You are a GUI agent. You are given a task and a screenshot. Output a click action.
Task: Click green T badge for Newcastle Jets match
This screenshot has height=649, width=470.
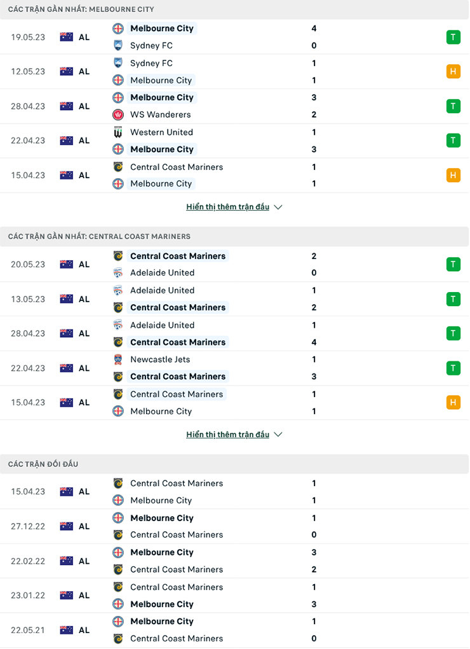(x=453, y=368)
